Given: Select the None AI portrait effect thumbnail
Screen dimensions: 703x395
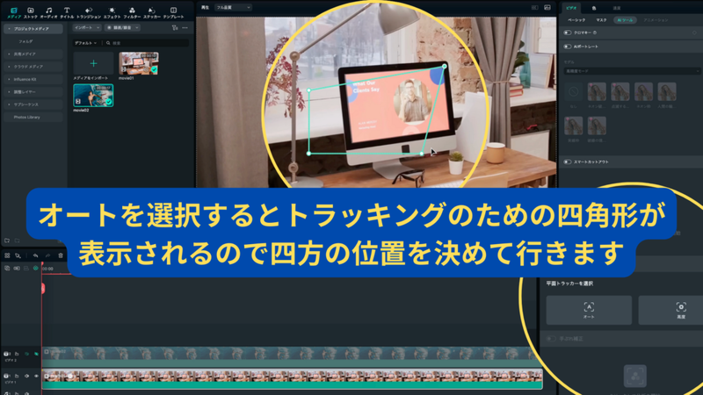Looking at the screenshot, I should point(574,92).
